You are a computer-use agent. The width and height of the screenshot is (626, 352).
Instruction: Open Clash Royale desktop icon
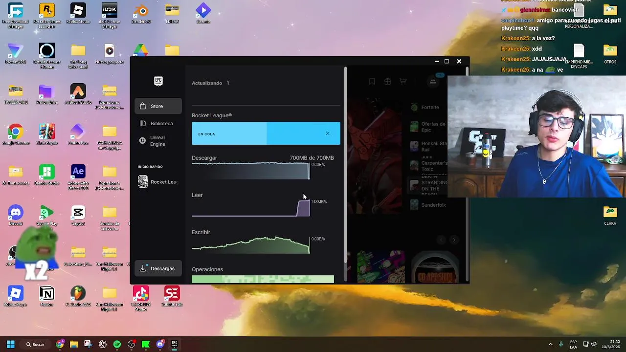point(47,134)
